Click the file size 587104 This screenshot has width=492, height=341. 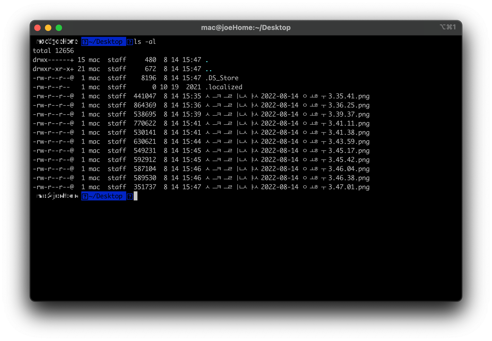click(x=145, y=169)
